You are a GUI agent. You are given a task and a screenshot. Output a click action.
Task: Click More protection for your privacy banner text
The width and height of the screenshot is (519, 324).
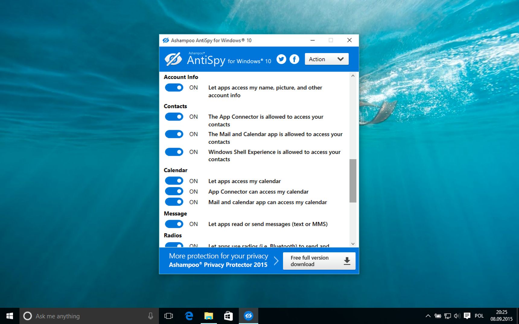[218, 256]
